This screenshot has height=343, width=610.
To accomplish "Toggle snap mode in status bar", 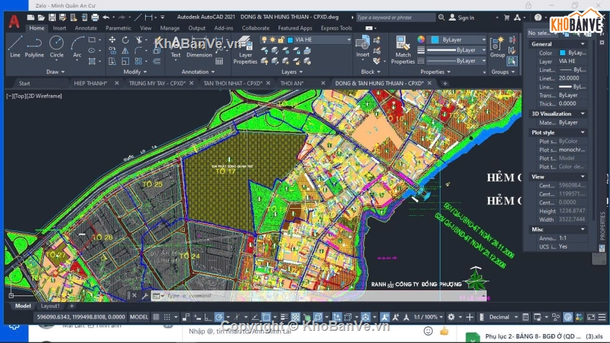I will (x=167, y=317).
